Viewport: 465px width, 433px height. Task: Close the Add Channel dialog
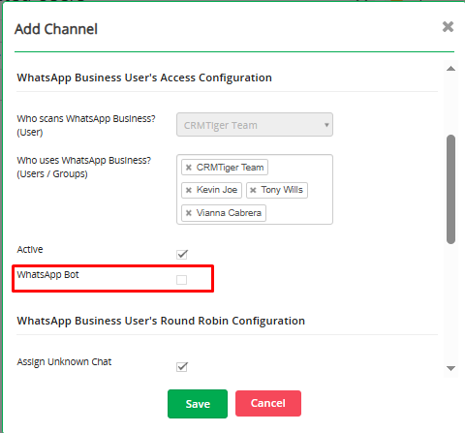pos(448,27)
